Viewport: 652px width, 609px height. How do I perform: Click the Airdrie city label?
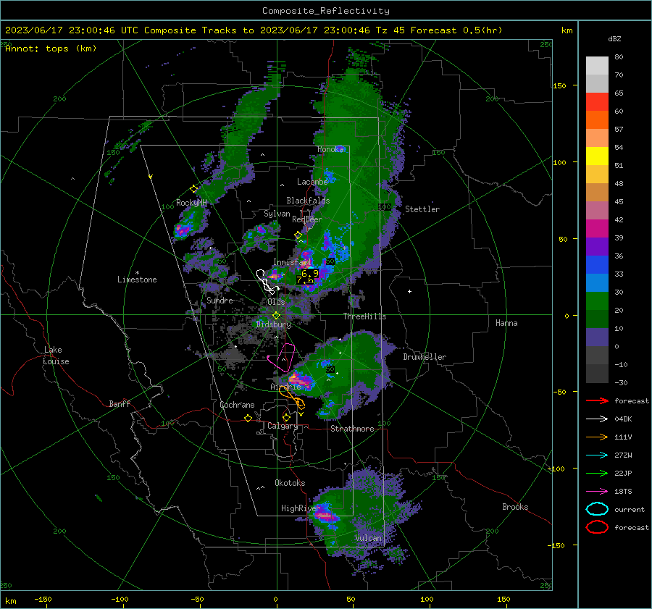[x=285, y=387]
